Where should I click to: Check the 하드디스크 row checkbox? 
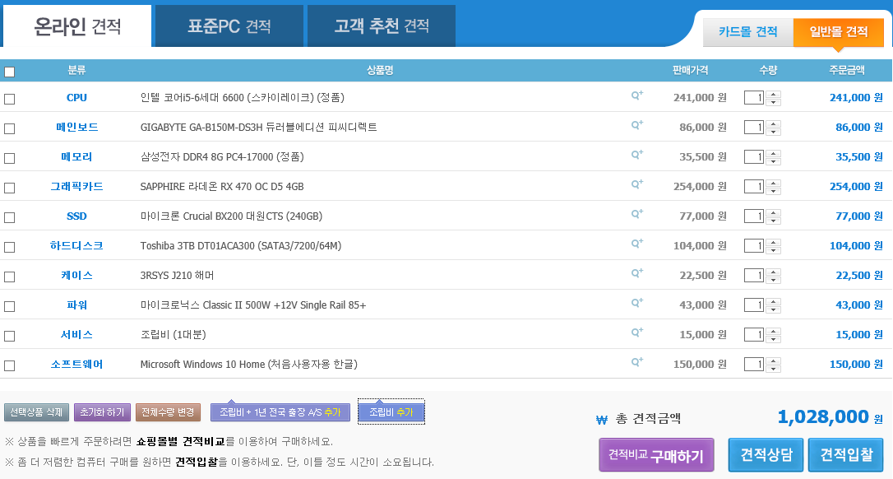point(9,247)
